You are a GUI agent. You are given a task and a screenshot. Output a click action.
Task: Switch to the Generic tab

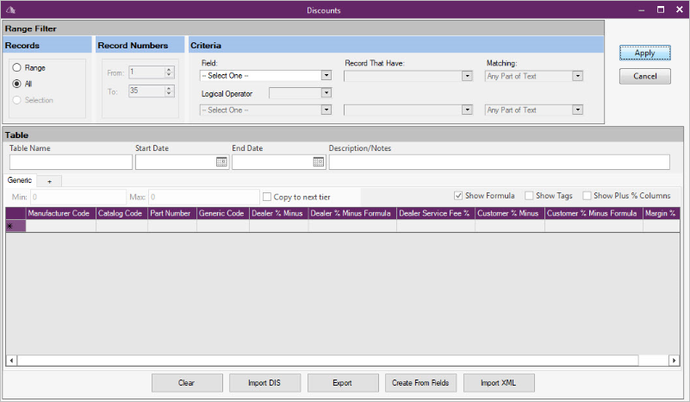click(20, 179)
